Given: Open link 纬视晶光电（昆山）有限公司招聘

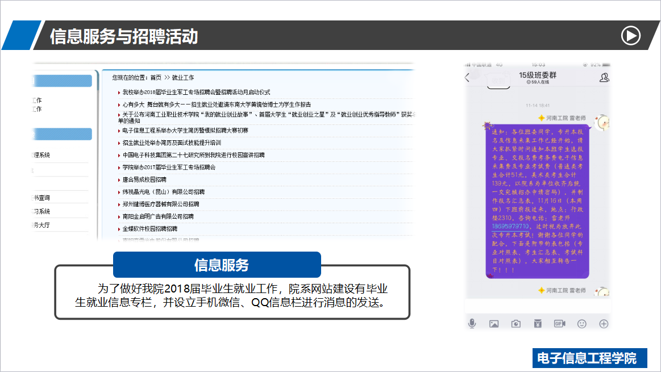Looking at the screenshot, I should [x=164, y=192].
